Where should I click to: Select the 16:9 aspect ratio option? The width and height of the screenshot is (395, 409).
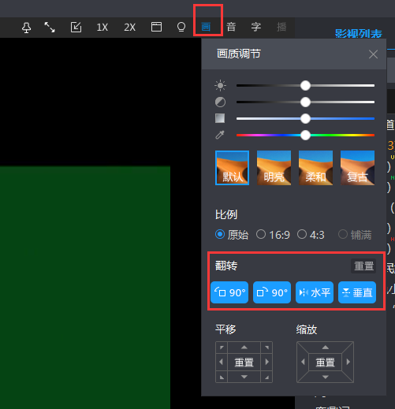pyautogui.click(x=273, y=235)
